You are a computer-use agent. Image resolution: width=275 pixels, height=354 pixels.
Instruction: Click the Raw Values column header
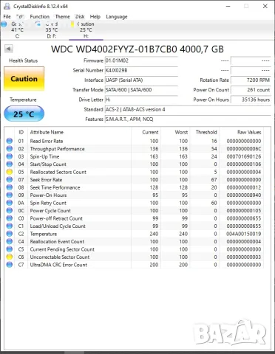click(241, 132)
